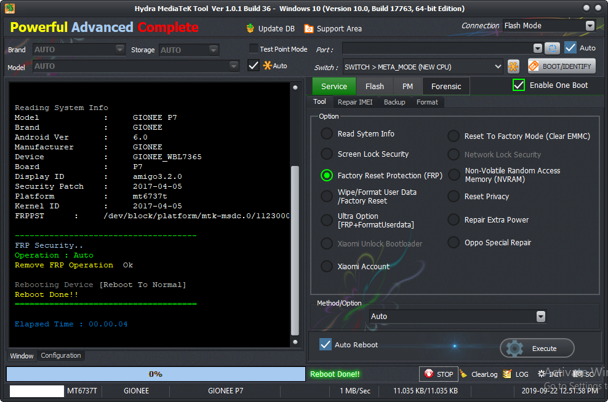Click '11.035 KB/11.035 KB' status entry
The image size is (608, 402).
point(425,391)
